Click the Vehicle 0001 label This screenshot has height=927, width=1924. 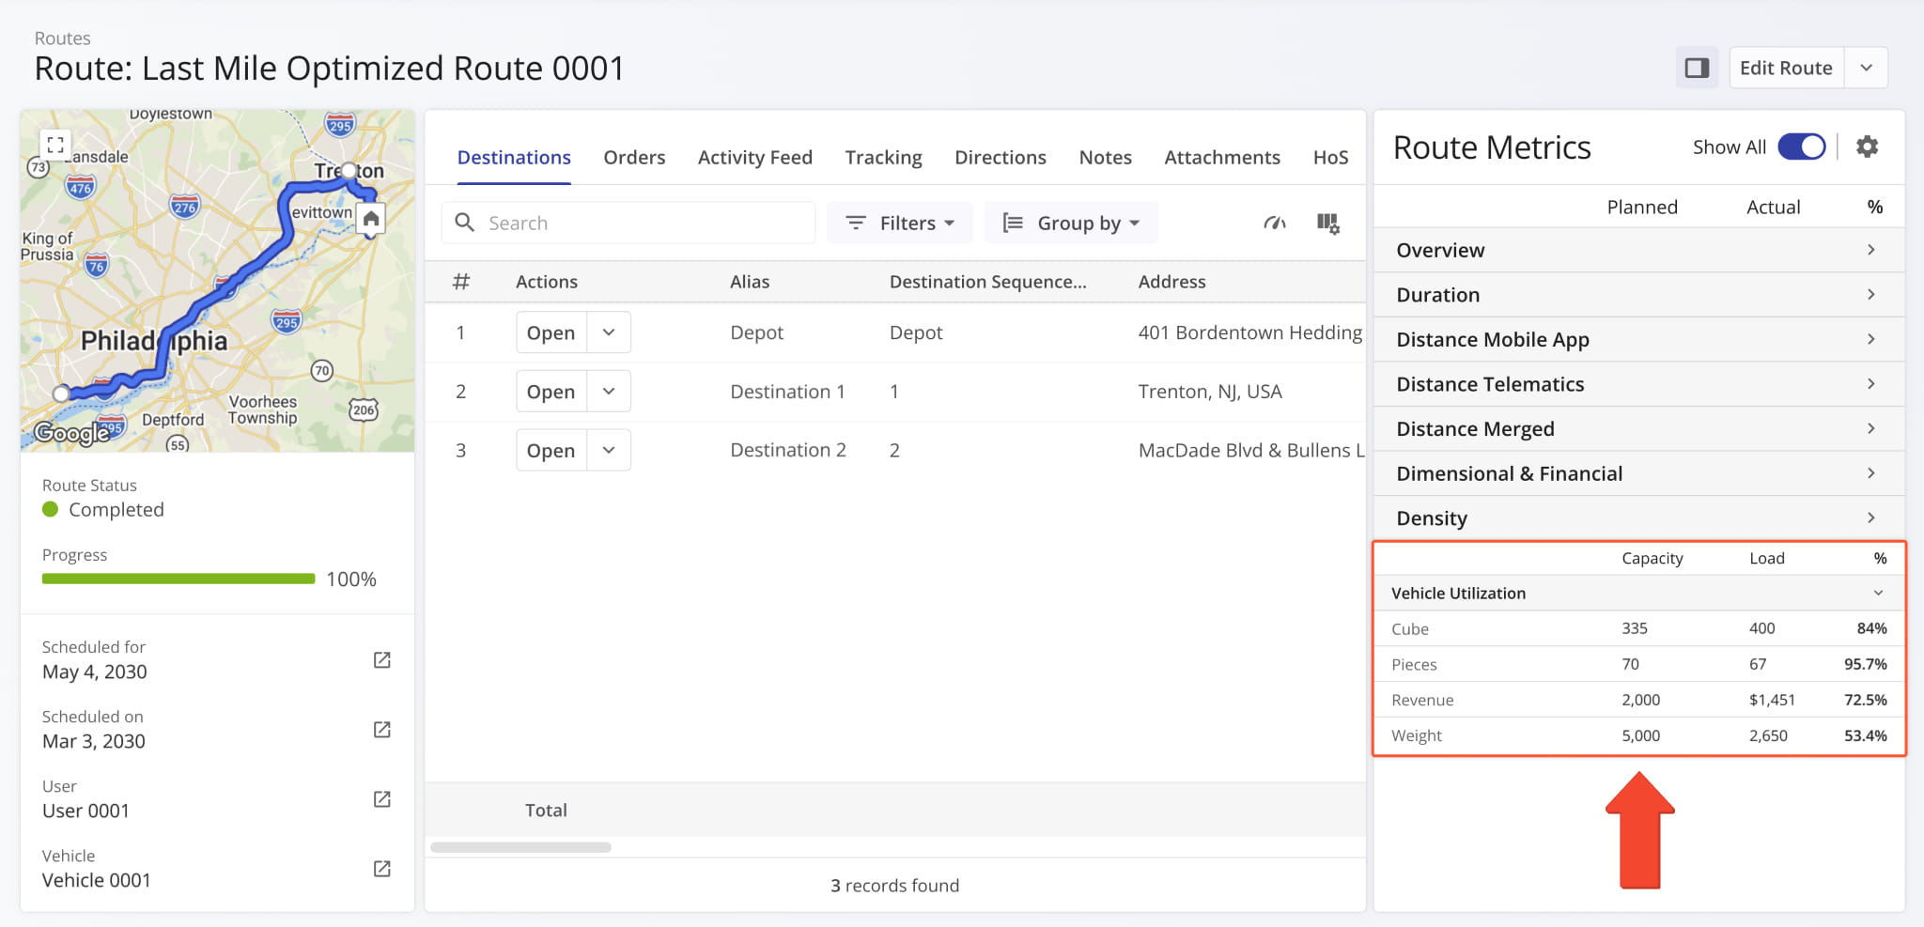click(x=96, y=880)
